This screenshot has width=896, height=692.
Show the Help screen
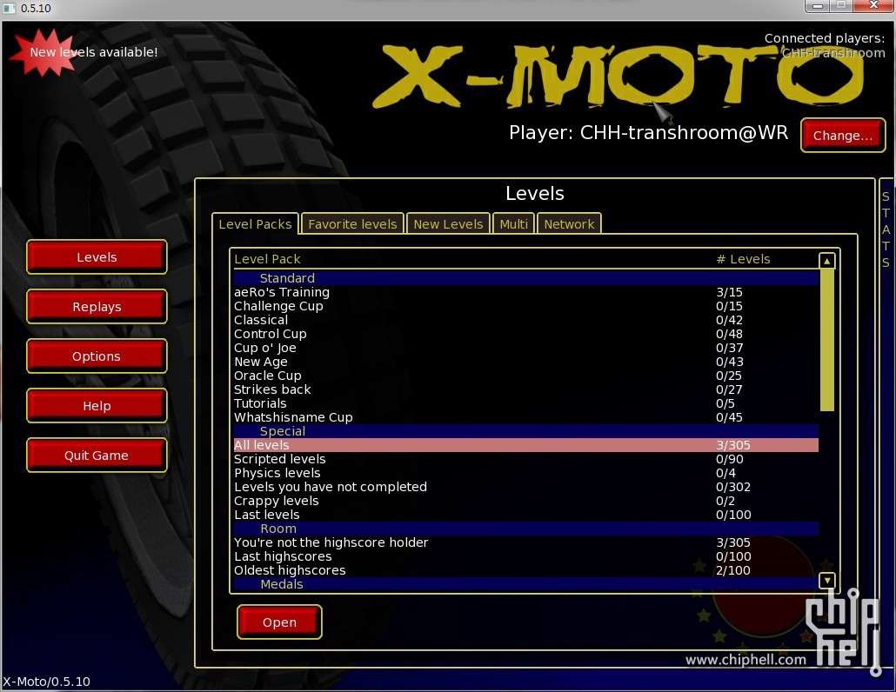97,406
